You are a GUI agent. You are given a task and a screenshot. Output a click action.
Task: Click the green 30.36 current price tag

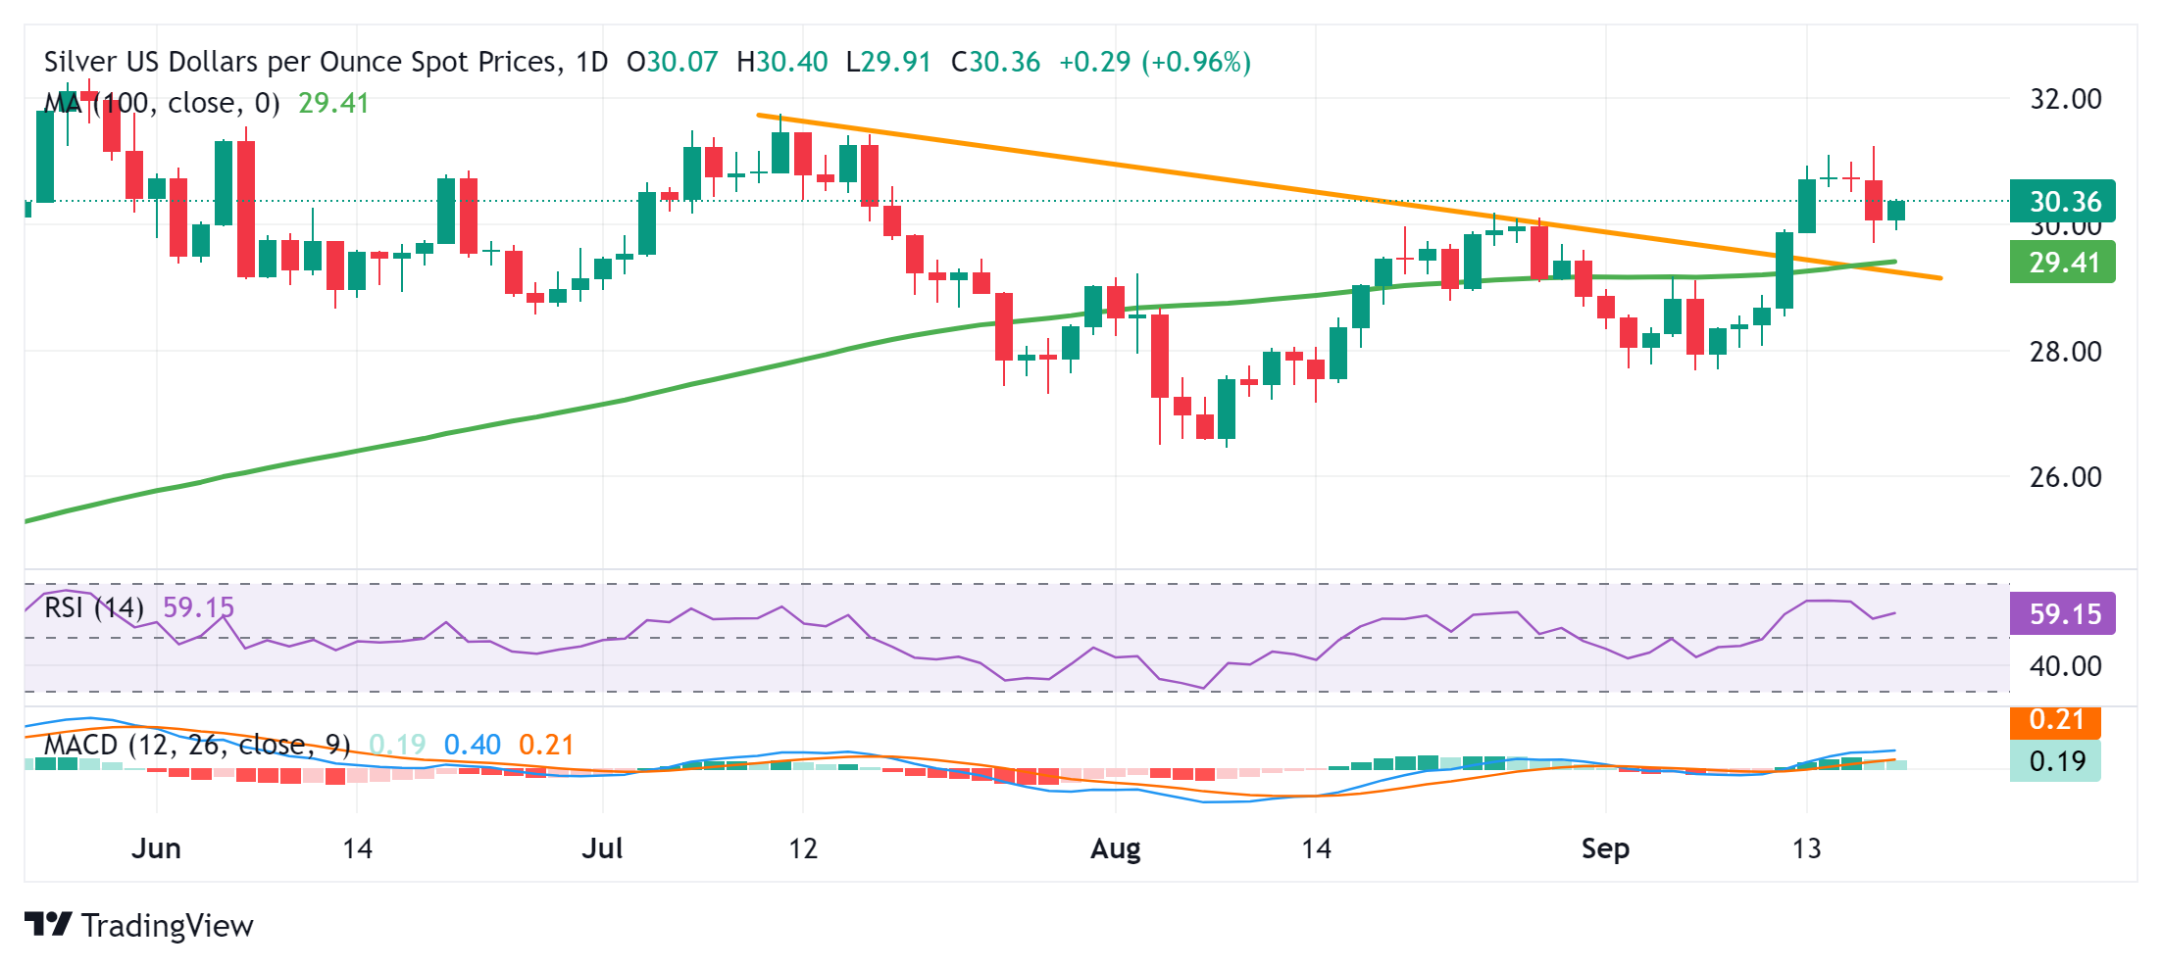click(2062, 201)
